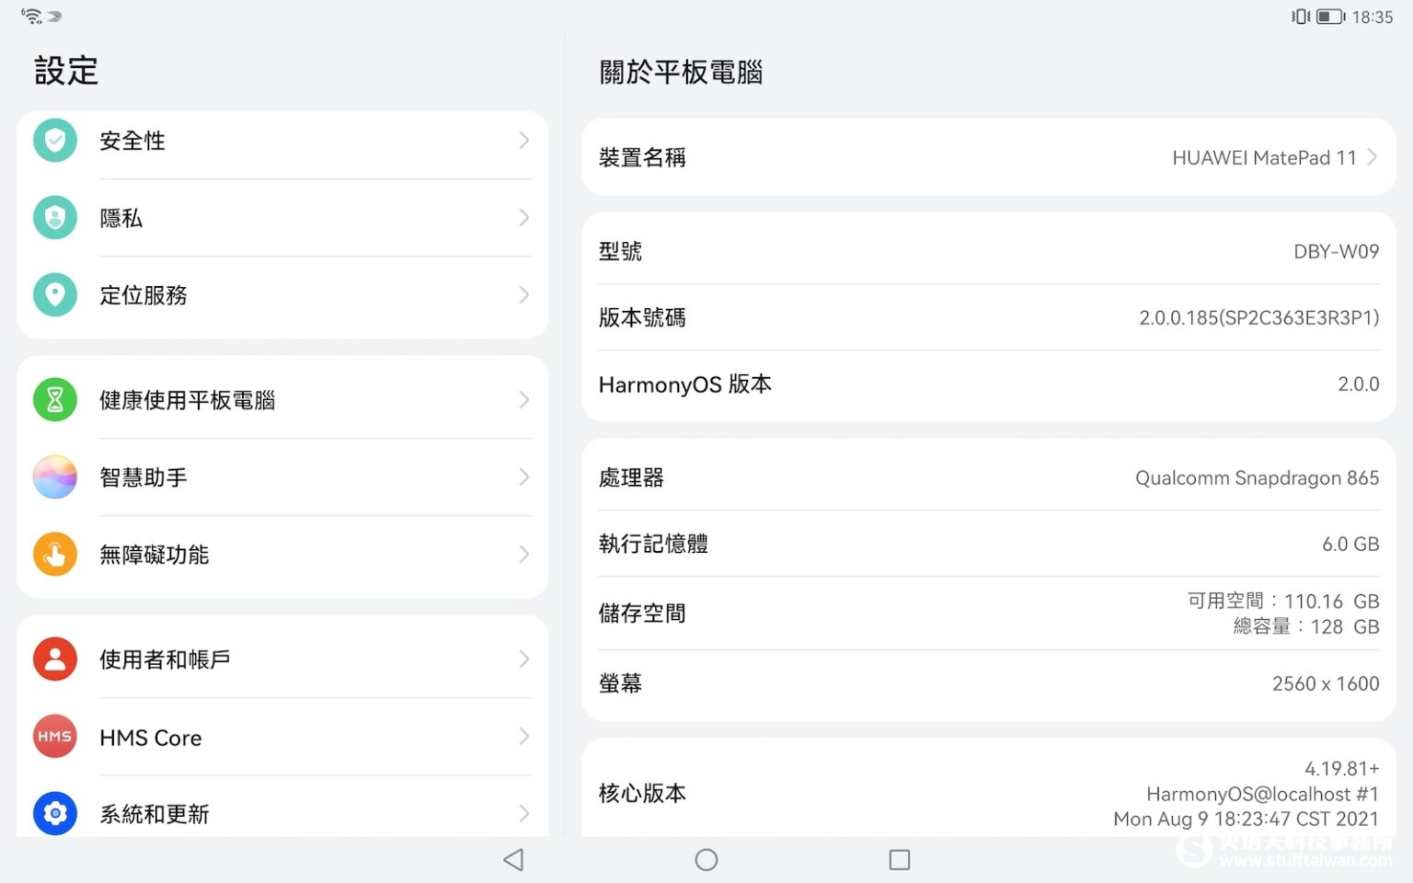
Task: Tap the 螢幕 label
Action: [x=620, y=683]
